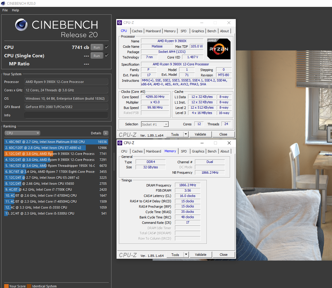Select highlighted ranking entry scoring 7741

(x=56, y=153)
